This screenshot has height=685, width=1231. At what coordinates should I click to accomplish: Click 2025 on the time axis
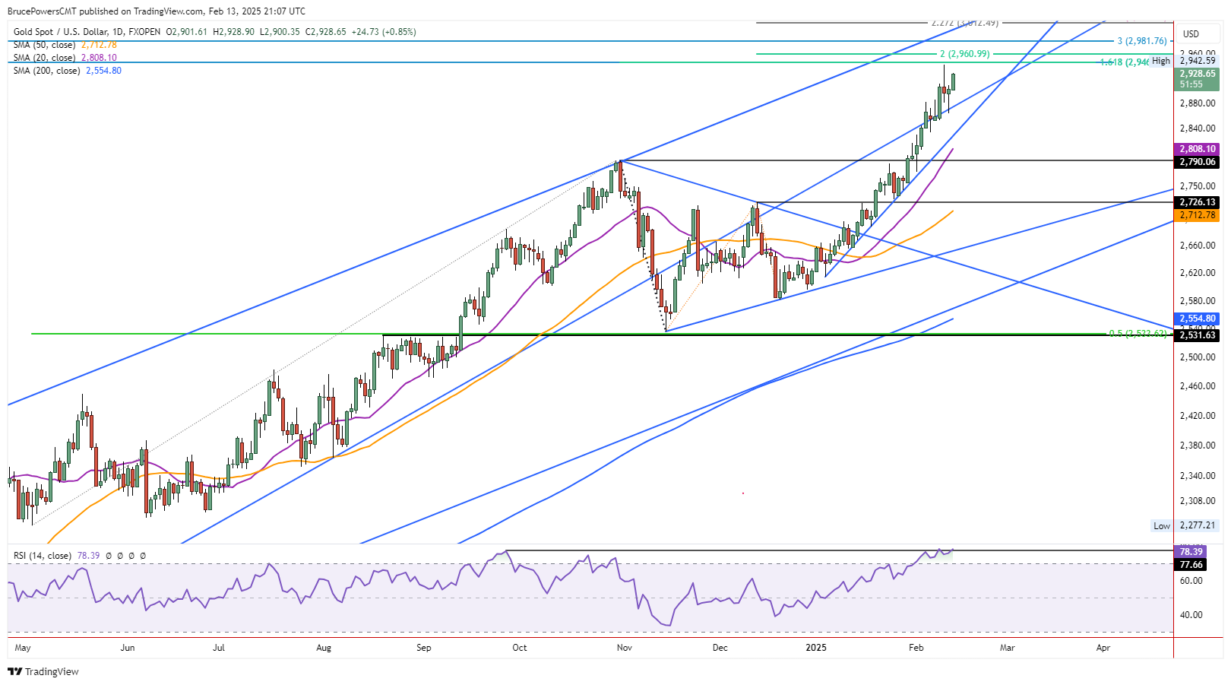pos(816,648)
